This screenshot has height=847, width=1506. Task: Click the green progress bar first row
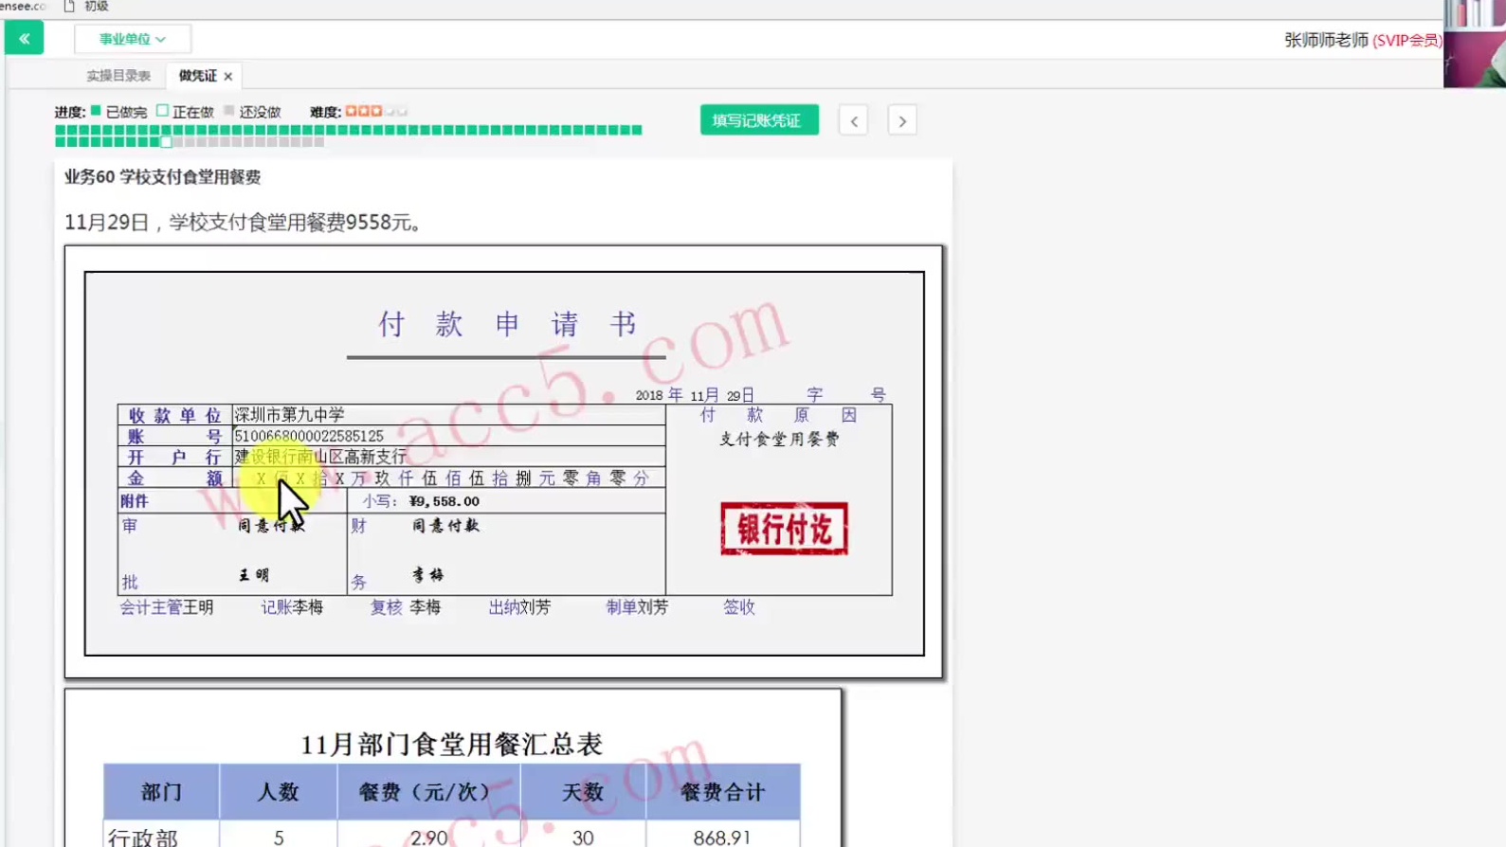click(x=349, y=130)
